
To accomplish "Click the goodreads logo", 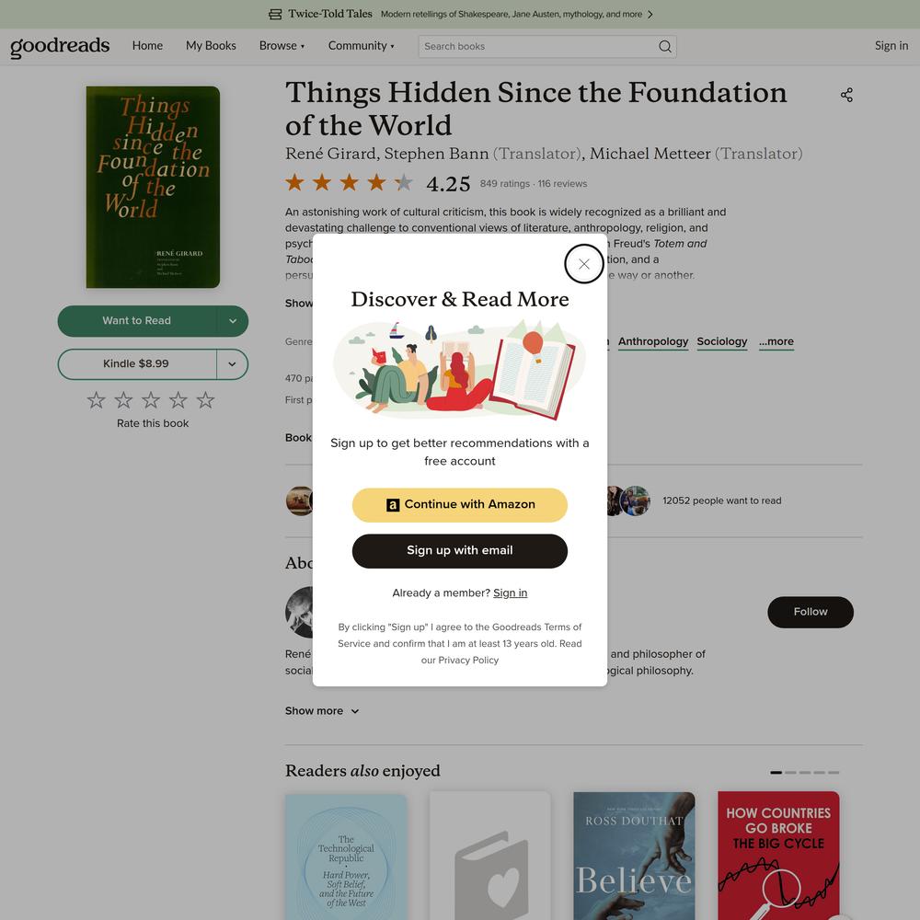I will pos(60,46).
